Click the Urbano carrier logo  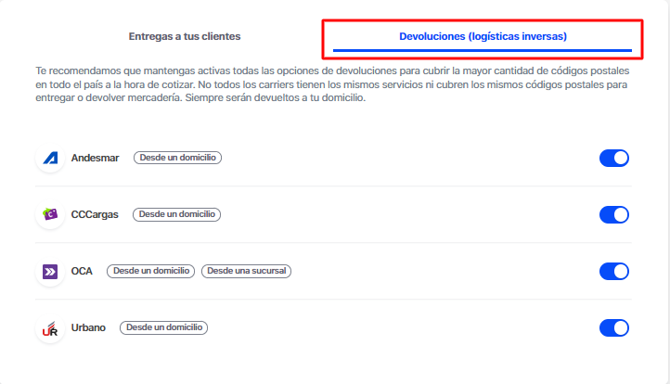[x=50, y=327]
